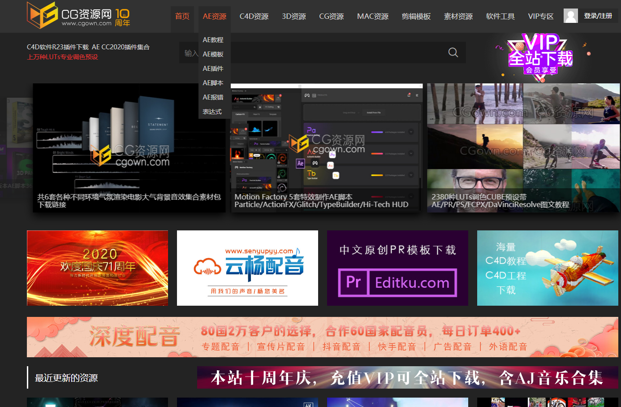
Task: Click the 登录/注册 link
Action: (x=598, y=16)
